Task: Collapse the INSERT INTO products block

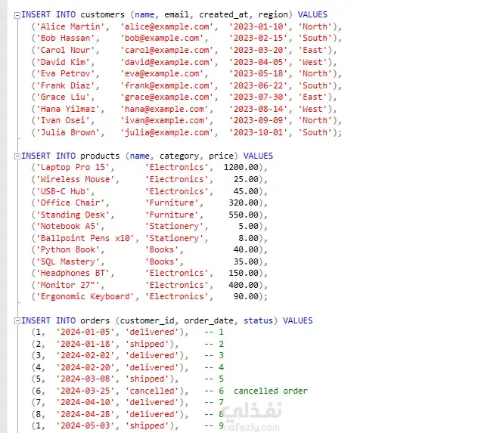Action: point(17,156)
